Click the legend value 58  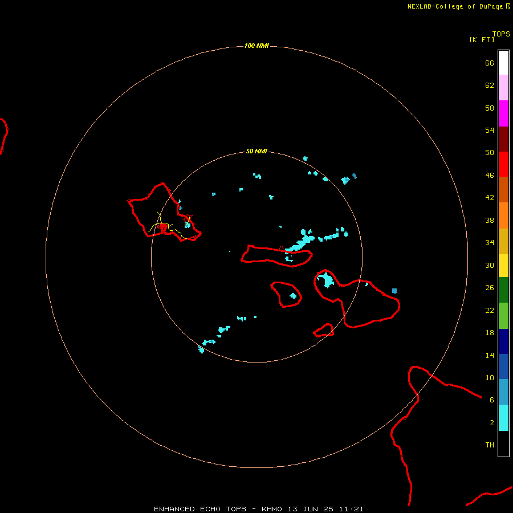coord(490,108)
